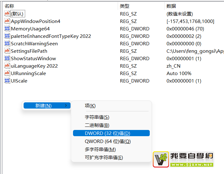Select the SettingsFilePath string icon
224x174 pixels.
[7, 51]
